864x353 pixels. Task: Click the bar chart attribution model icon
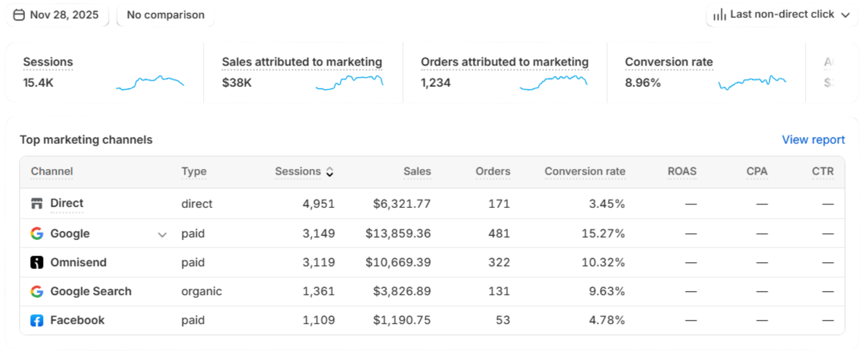click(x=719, y=15)
